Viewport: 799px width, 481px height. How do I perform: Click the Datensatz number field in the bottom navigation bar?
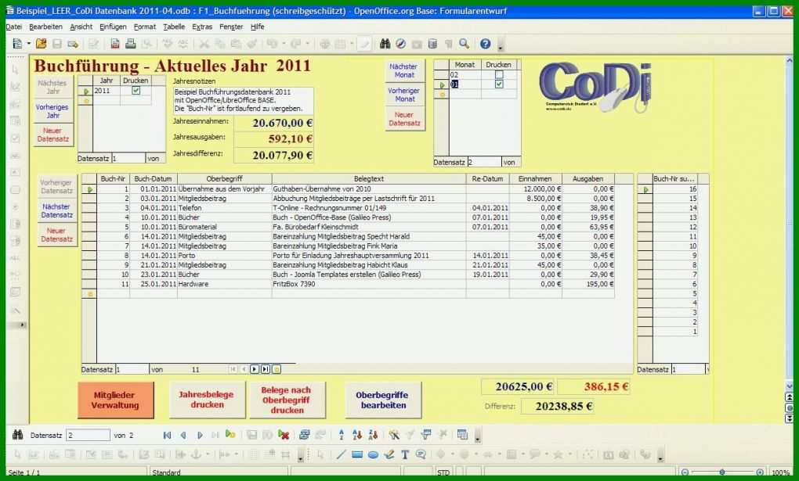click(88, 435)
